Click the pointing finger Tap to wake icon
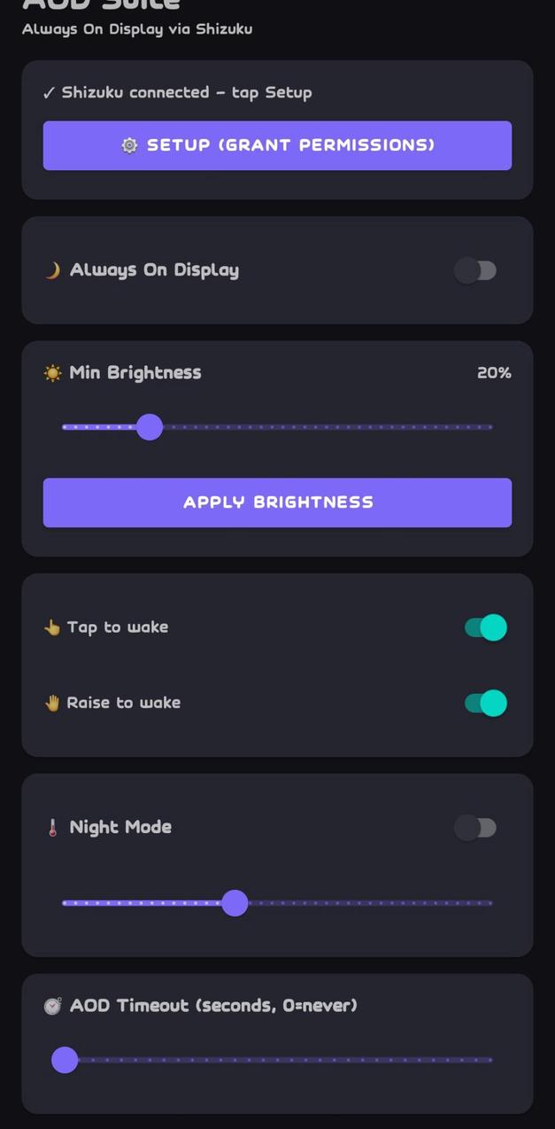This screenshot has width=555, height=1129. [52, 627]
